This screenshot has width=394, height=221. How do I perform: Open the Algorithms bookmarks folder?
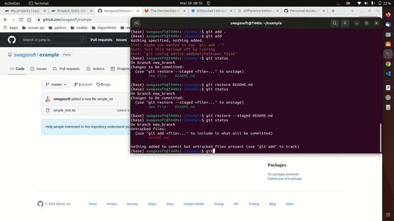tap(104, 28)
